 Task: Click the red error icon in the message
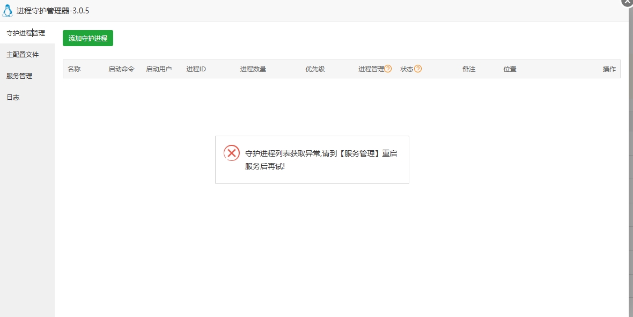coord(232,153)
